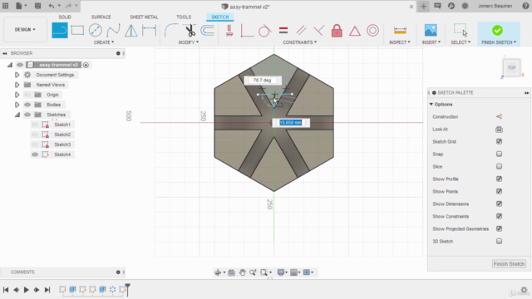Screen dimensions: 532x299
Task: Toggle the Show Profile checkbox
Action: pos(499,179)
